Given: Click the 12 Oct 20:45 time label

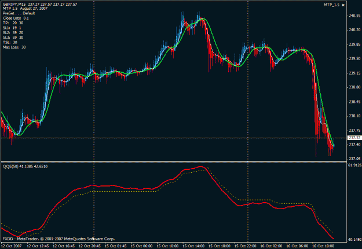Looking at the screenshot, I should (90, 246).
